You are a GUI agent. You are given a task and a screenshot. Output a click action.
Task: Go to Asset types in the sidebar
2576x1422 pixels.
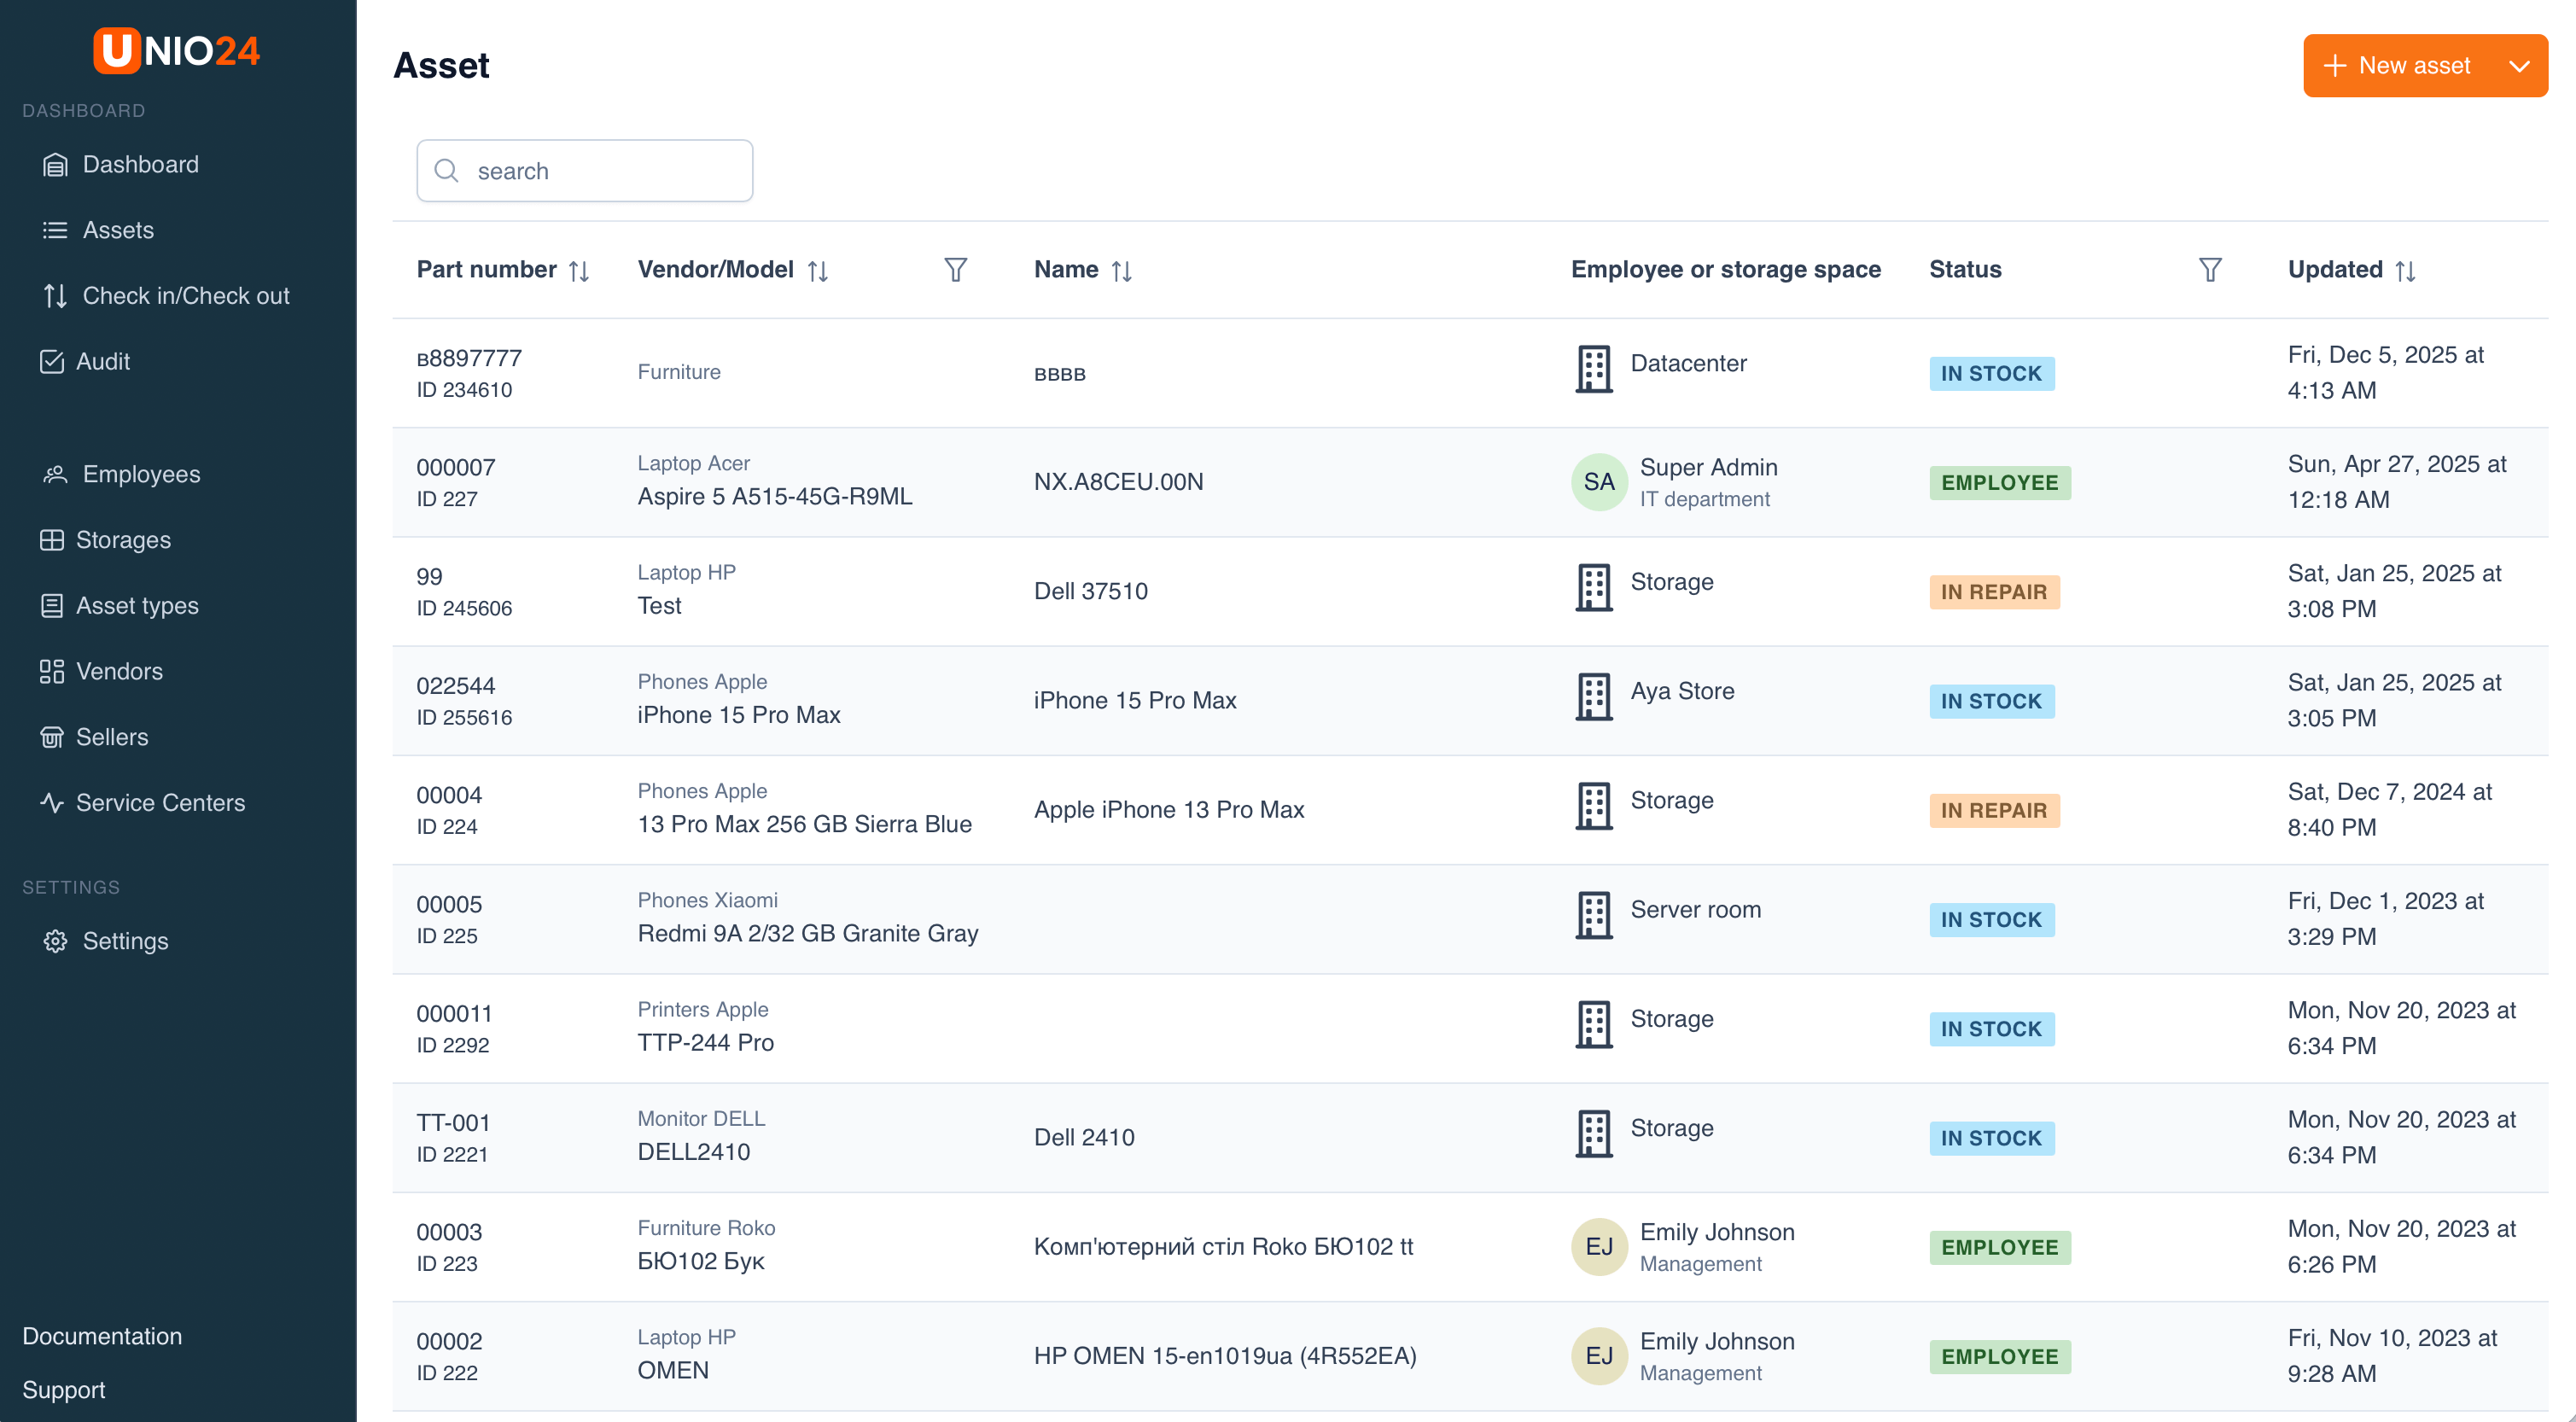pyautogui.click(x=137, y=606)
